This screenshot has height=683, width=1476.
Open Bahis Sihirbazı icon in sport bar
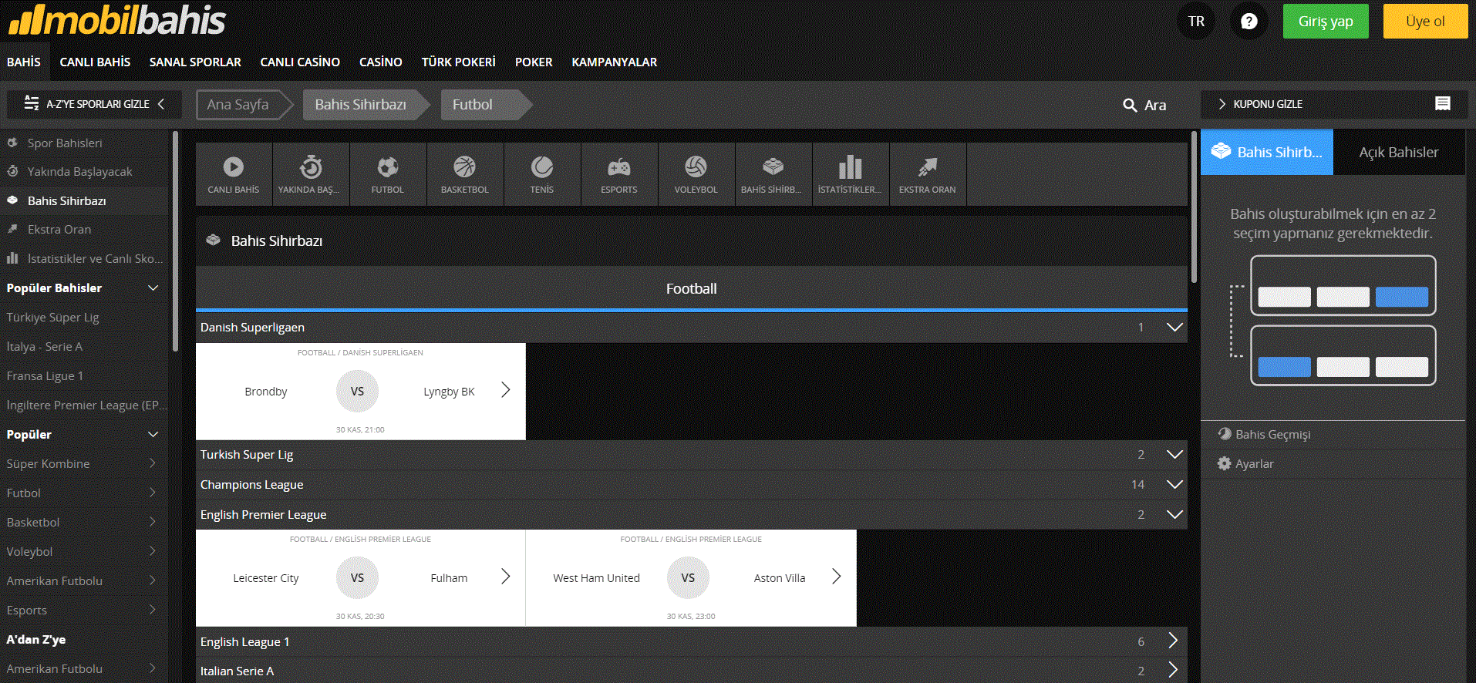coord(773,174)
